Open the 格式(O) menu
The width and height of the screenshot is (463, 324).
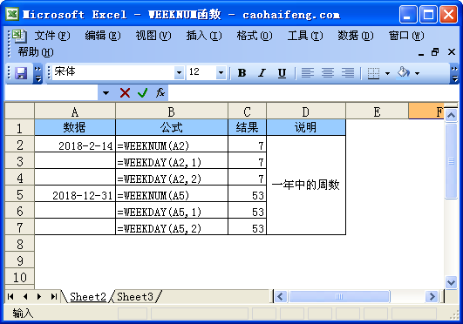[x=255, y=36]
